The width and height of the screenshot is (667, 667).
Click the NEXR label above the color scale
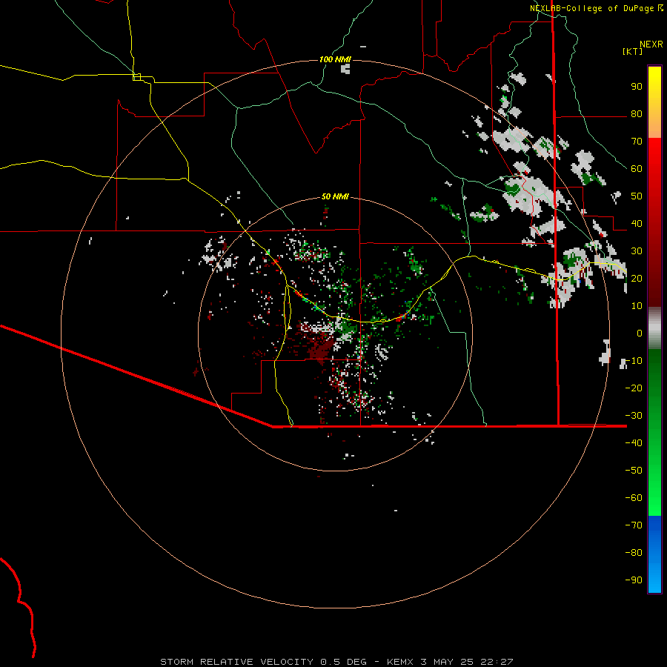651,44
